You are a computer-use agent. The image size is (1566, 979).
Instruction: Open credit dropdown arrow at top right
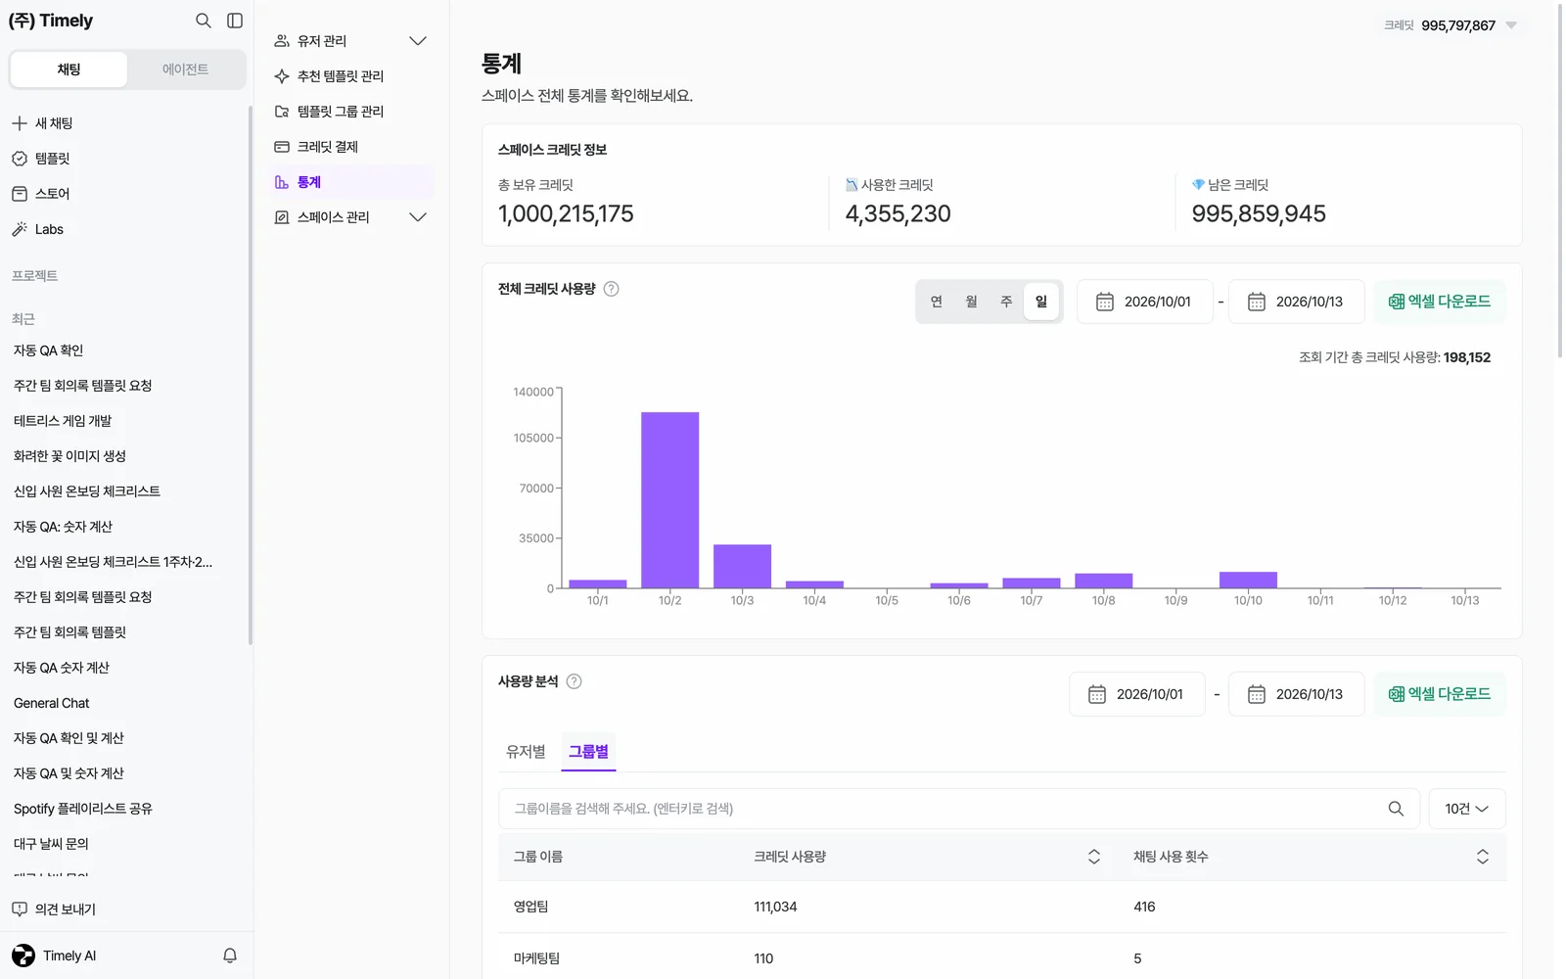[1511, 25]
